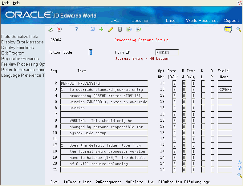The width and height of the screenshot is (243, 186).
Task: Focus the Action Code input field
Action: click(x=91, y=52)
